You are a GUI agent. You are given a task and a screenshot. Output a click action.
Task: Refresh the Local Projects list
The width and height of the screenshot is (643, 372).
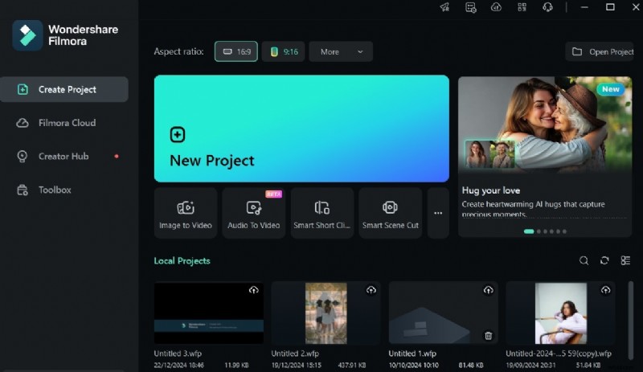[x=604, y=261]
